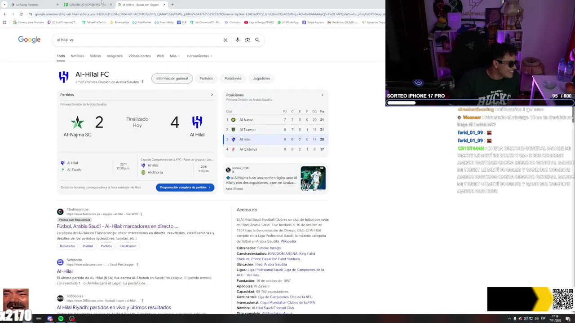Open the Stripe Express bookmark

click(313, 22)
